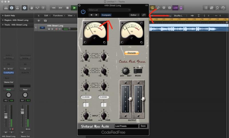This screenshot has height=138, width=229.
Task: Open the Note Pads button
Action: (x=212, y=8)
